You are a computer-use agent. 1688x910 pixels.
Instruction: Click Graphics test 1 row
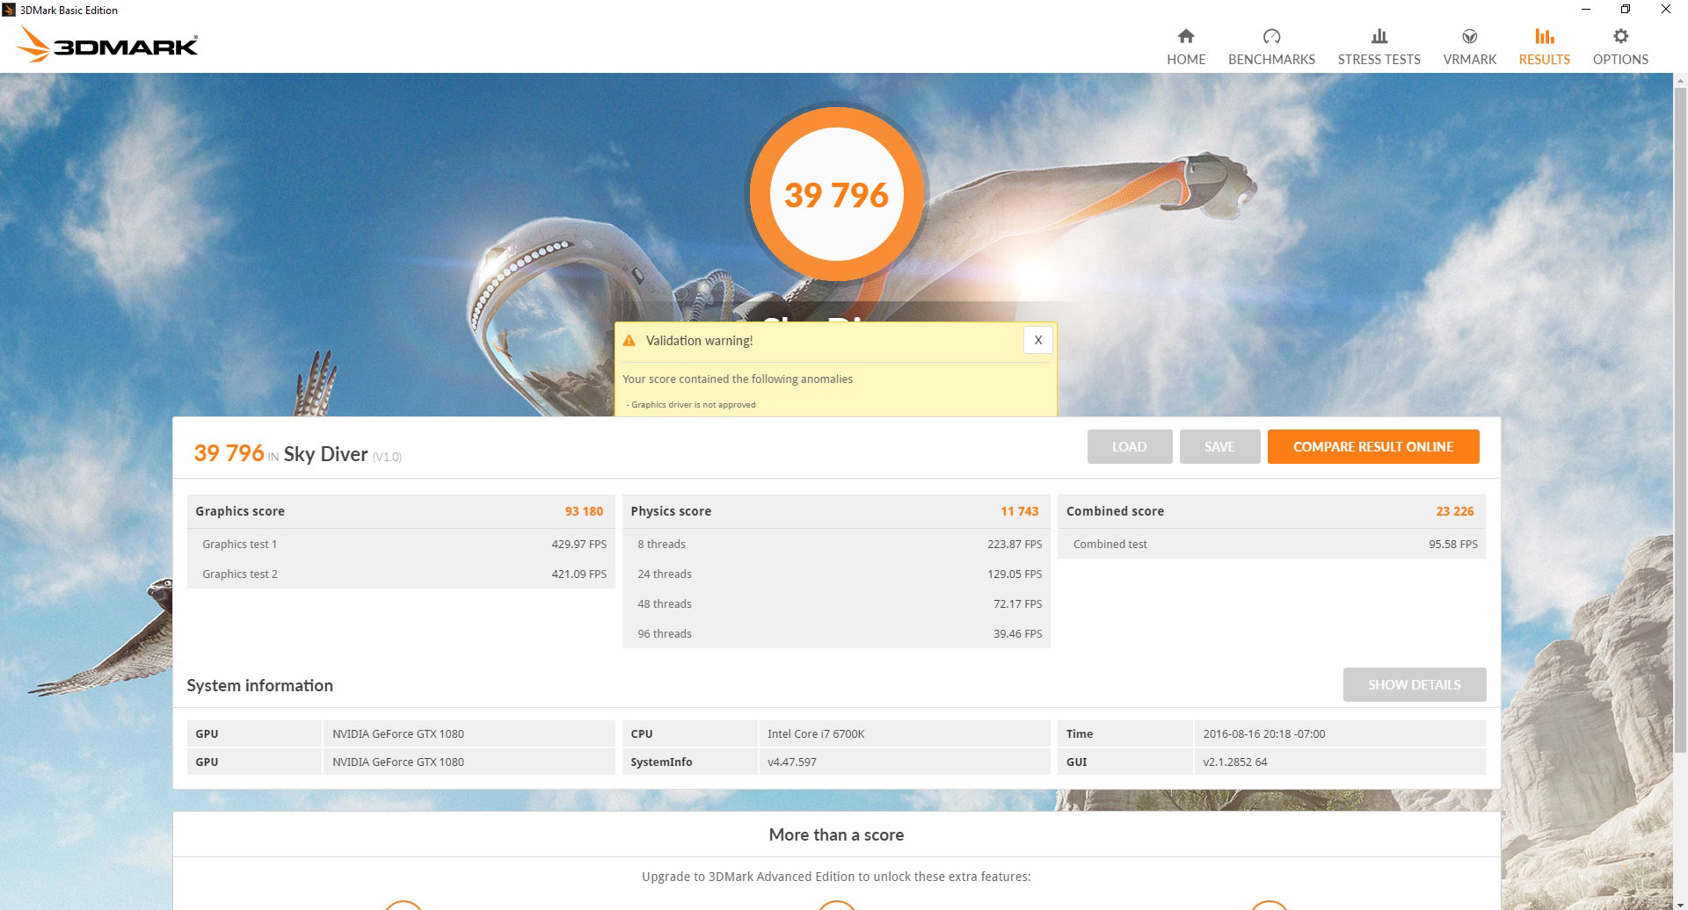[x=401, y=544]
